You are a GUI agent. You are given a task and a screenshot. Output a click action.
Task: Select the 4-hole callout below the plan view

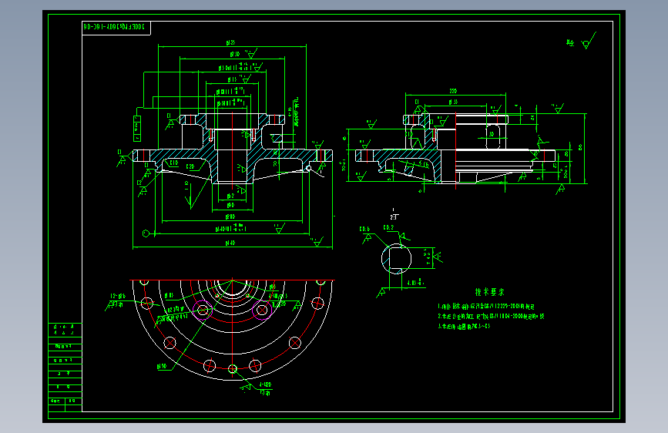pos(265,388)
